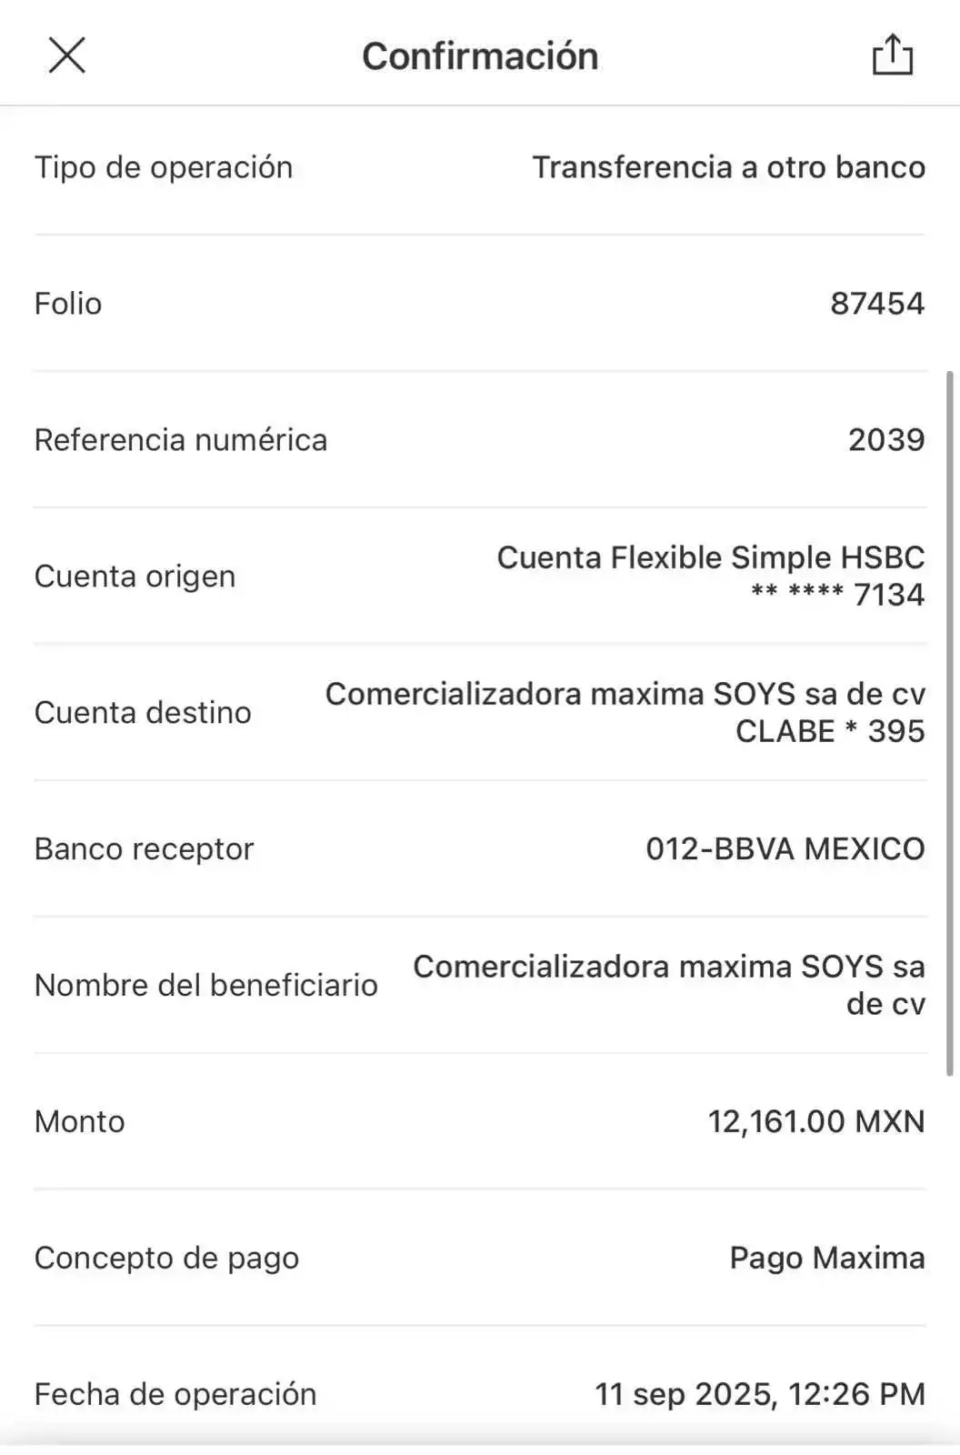This screenshot has height=1455, width=960.
Task: Click the Fecha de operación label
Action: tap(175, 1394)
